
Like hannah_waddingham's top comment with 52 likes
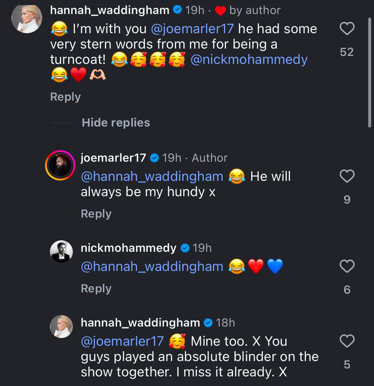347,29
